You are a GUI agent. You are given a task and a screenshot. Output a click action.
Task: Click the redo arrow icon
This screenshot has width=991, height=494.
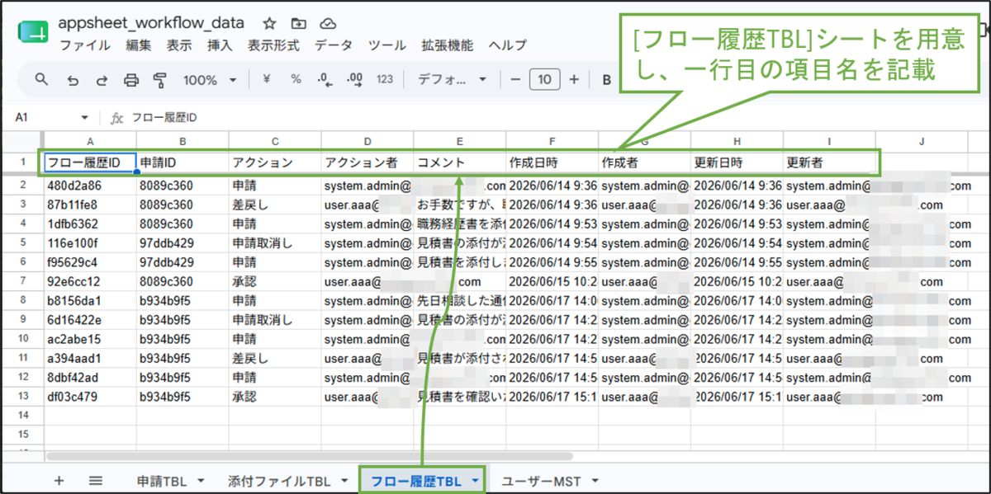click(x=102, y=80)
